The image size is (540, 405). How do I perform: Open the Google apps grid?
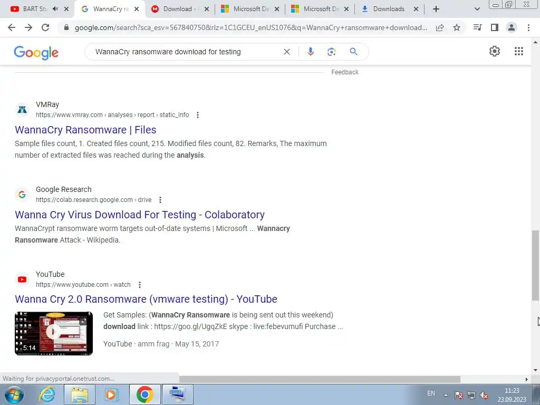519,51
